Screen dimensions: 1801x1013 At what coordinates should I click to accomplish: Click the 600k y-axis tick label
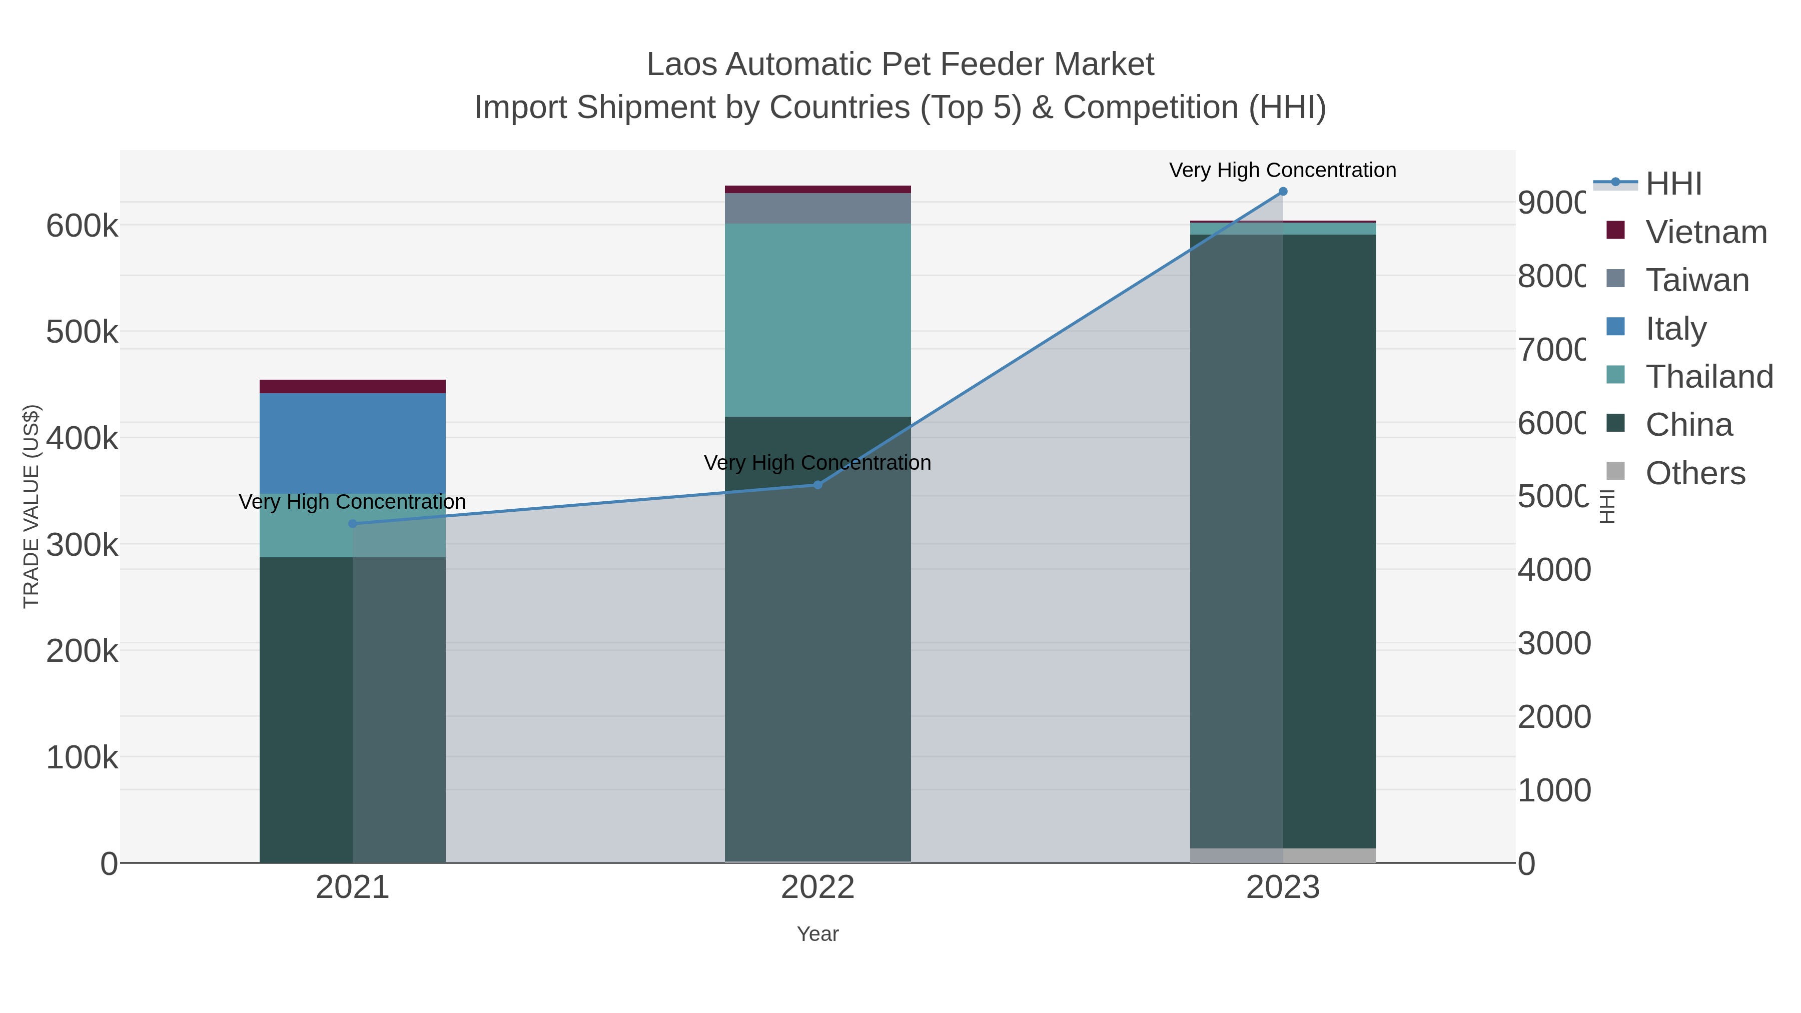[x=82, y=226]
